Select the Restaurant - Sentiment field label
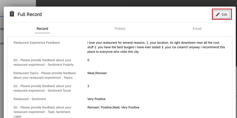The height and width of the screenshot is (118, 237). [x=30, y=99]
